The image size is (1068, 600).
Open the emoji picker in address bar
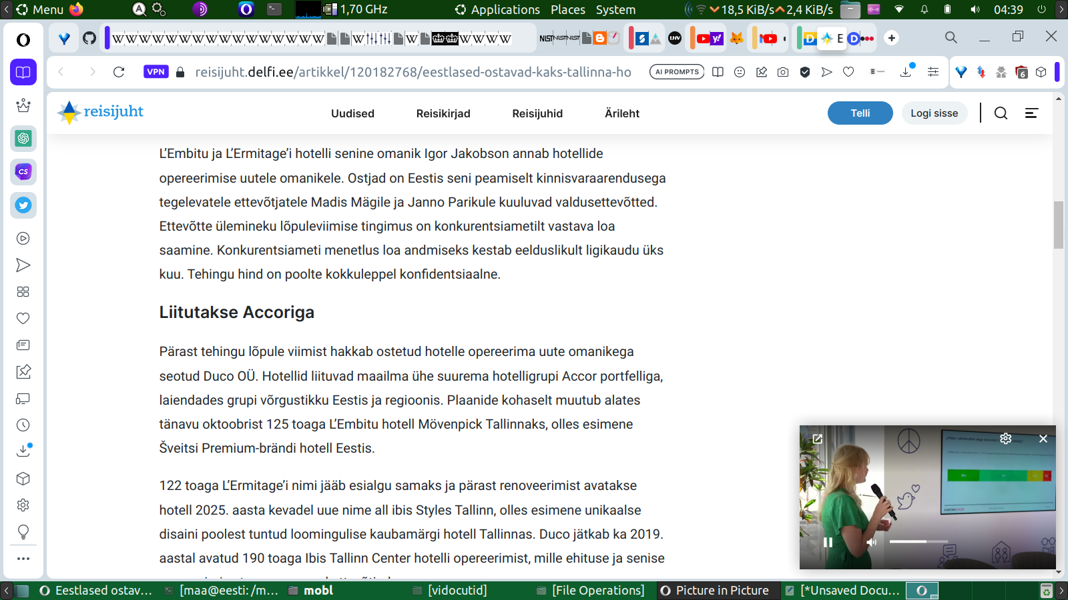pos(740,72)
